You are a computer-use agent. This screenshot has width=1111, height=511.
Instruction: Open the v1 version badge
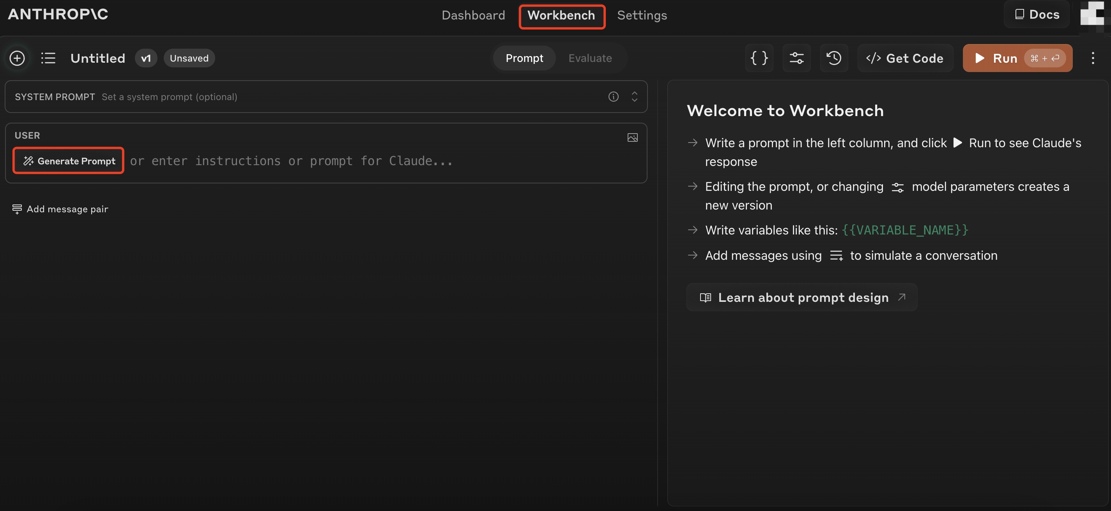pyautogui.click(x=146, y=58)
